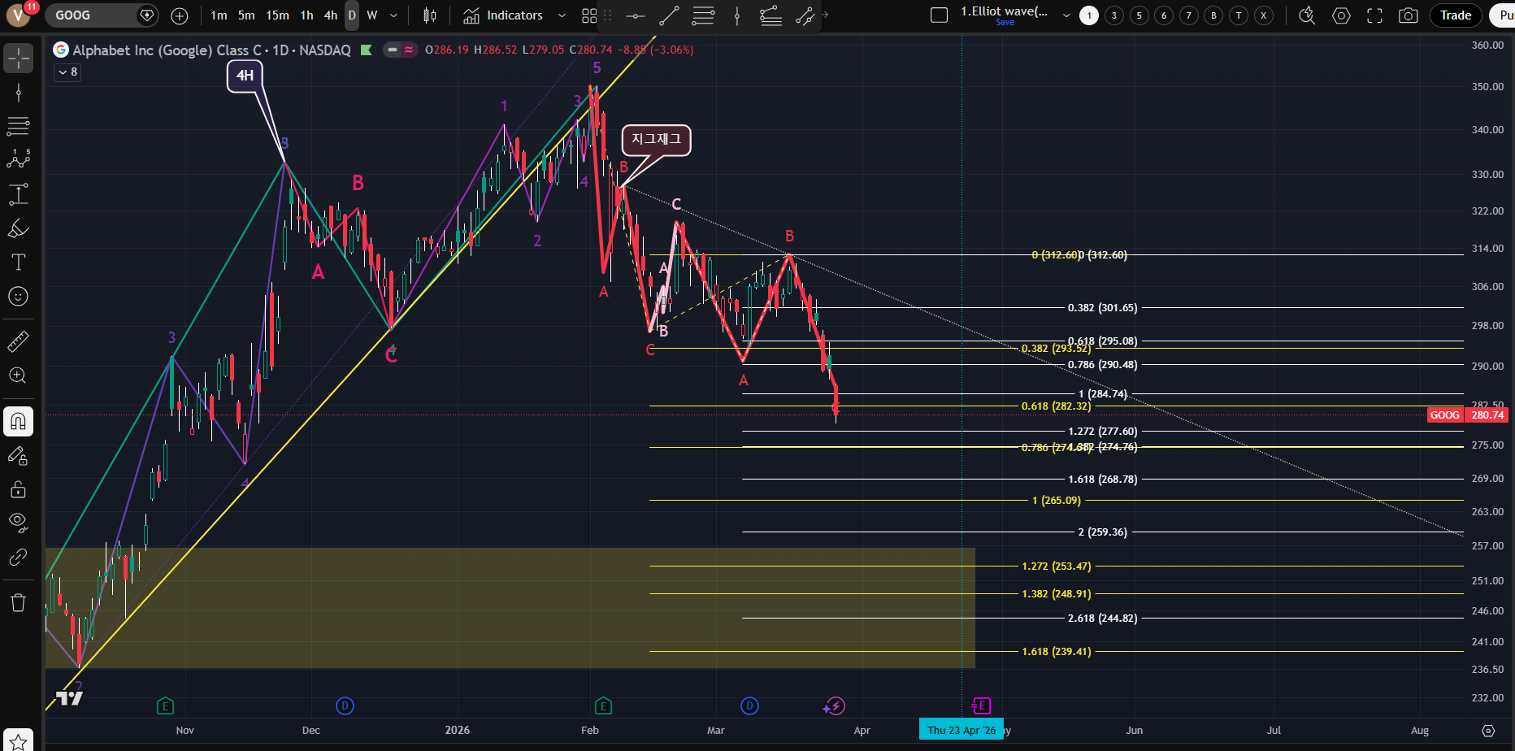Toggle hide all drawings eye icon
The height and width of the screenshot is (751, 1515).
pos(18,522)
